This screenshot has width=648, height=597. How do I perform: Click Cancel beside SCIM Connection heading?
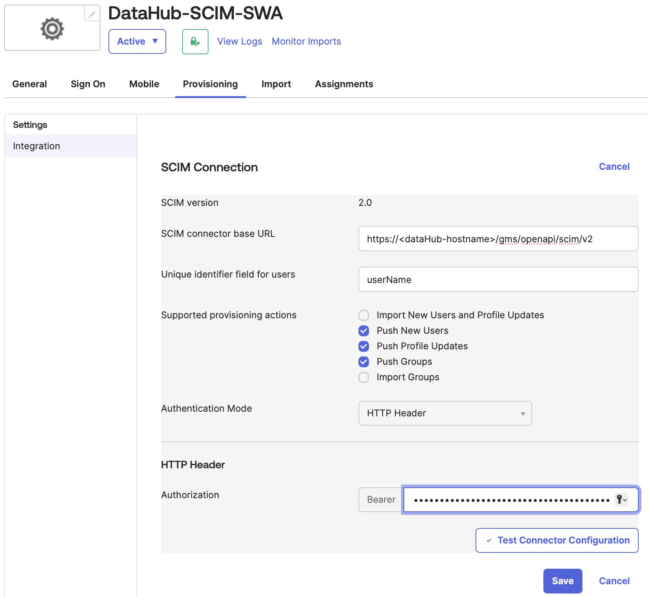point(614,167)
